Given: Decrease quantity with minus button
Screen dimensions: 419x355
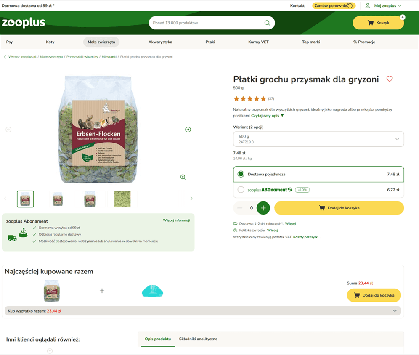Looking at the screenshot, I should click(240, 208).
